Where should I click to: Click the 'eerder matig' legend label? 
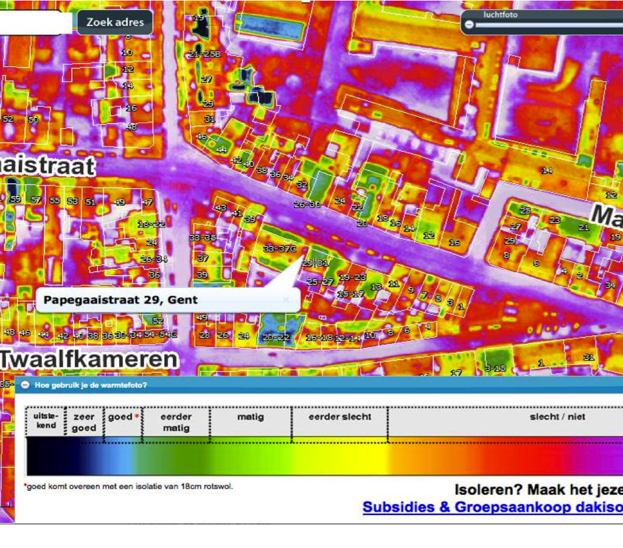(175, 422)
